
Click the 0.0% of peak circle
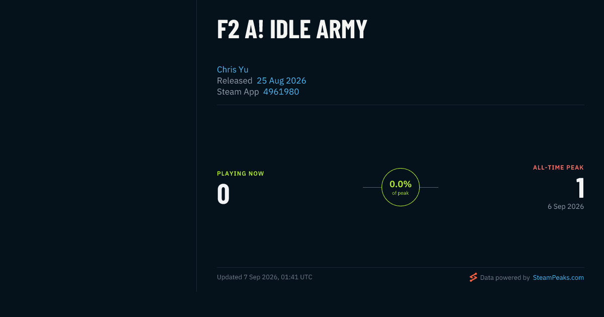(401, 187)
